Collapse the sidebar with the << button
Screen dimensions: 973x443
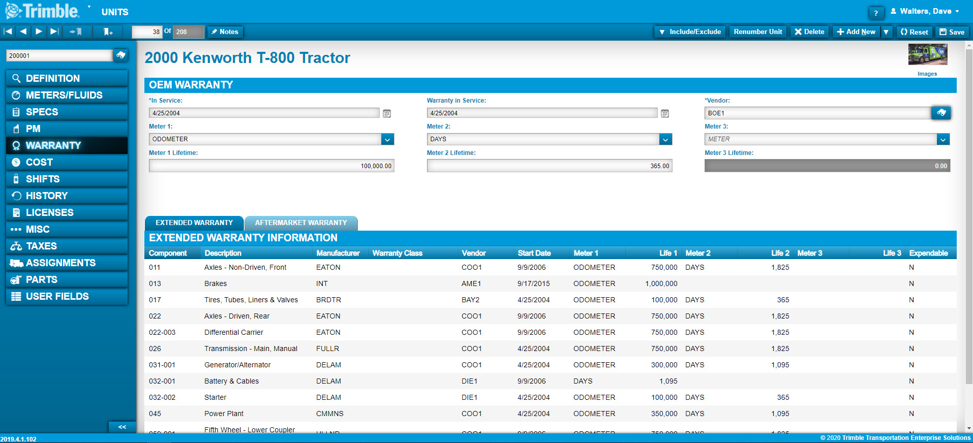122,427
